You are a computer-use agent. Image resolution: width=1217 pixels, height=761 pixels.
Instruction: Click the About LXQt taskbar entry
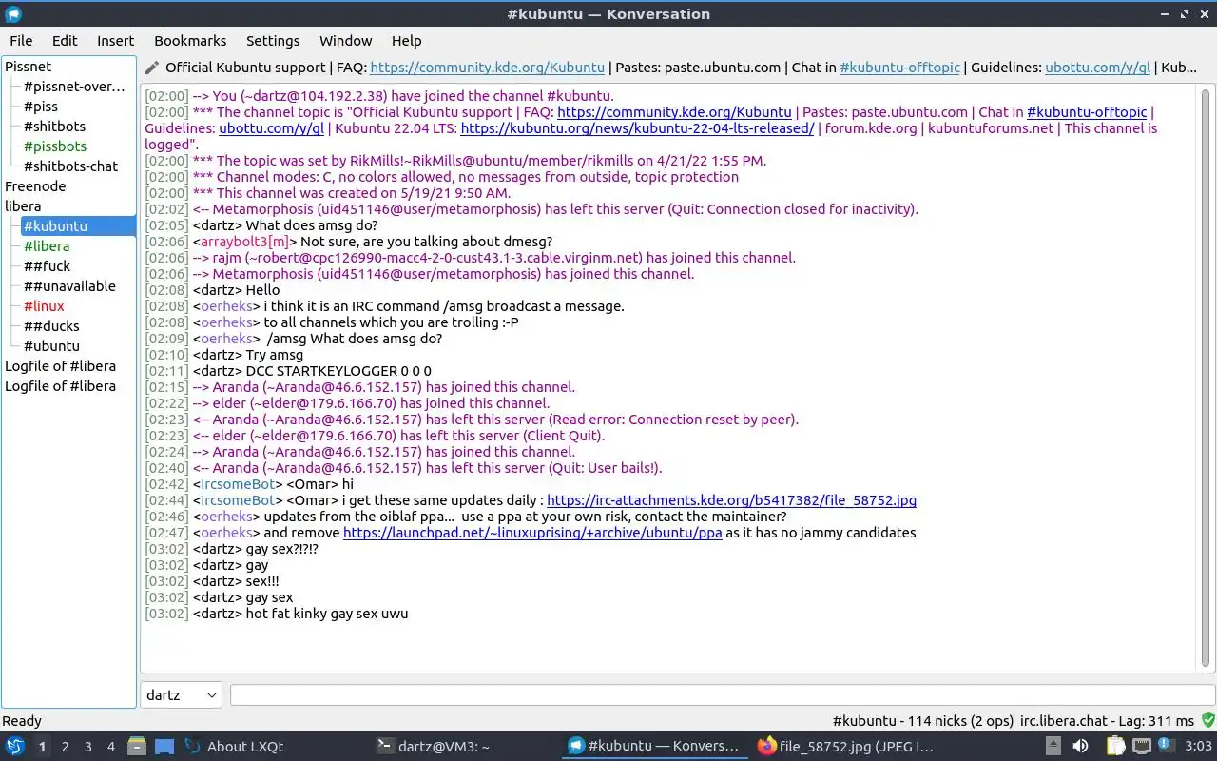[x=234, y=747]
